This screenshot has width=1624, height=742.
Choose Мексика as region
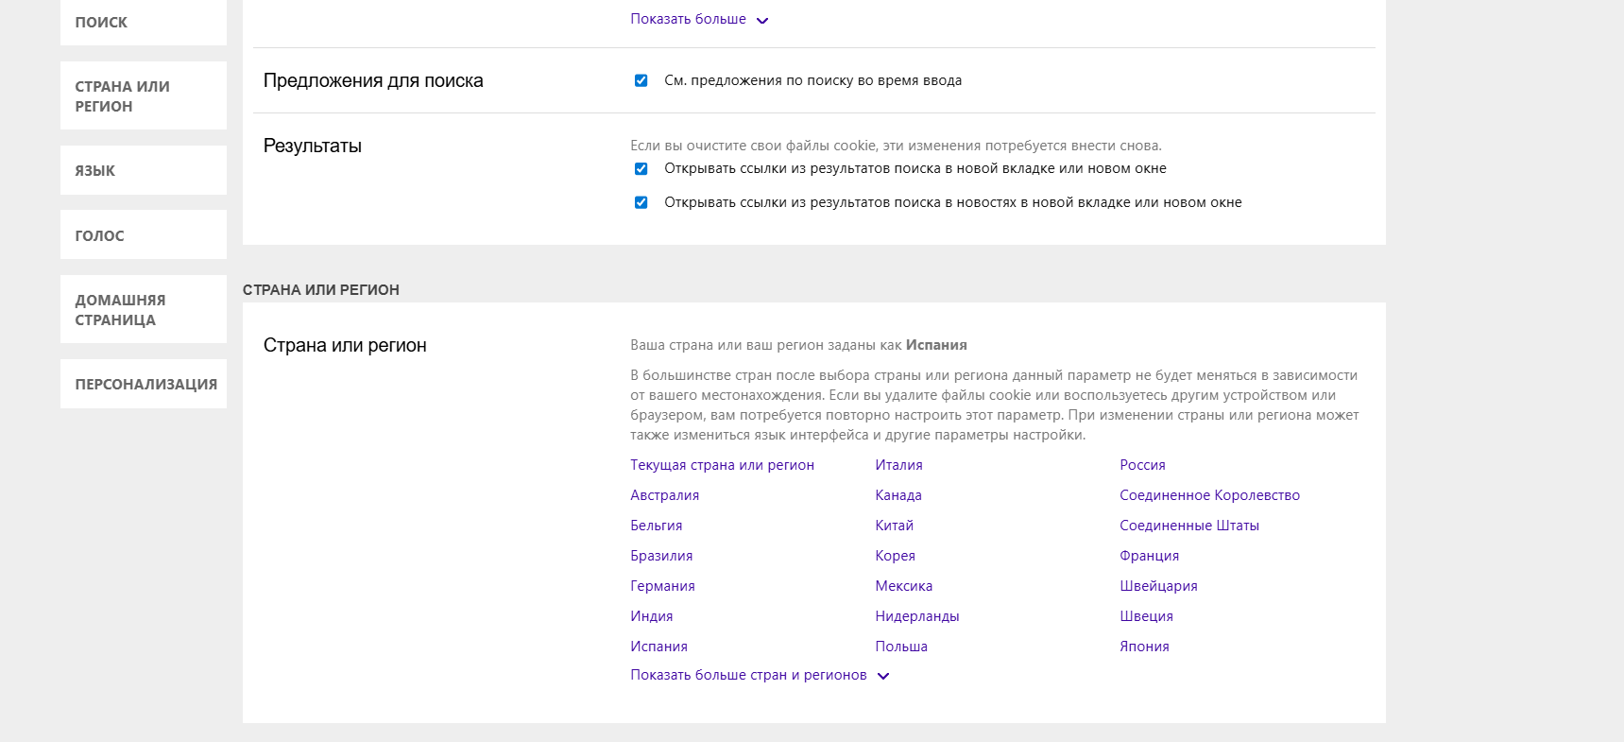903,586
